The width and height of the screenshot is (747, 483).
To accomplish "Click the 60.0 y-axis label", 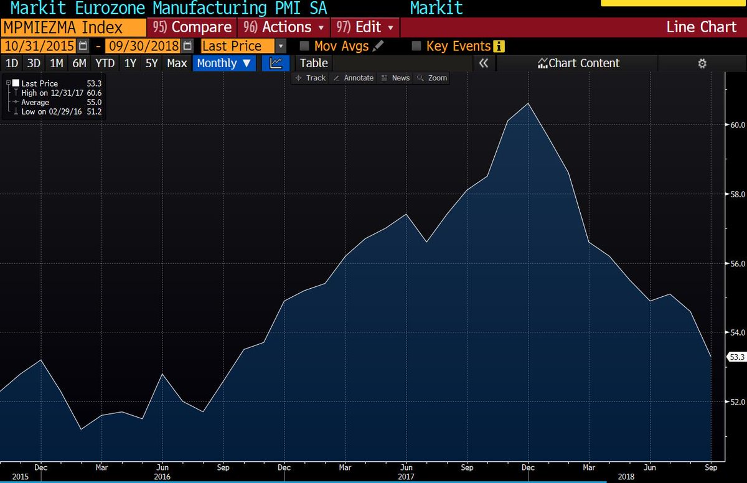I will (737, 124).
